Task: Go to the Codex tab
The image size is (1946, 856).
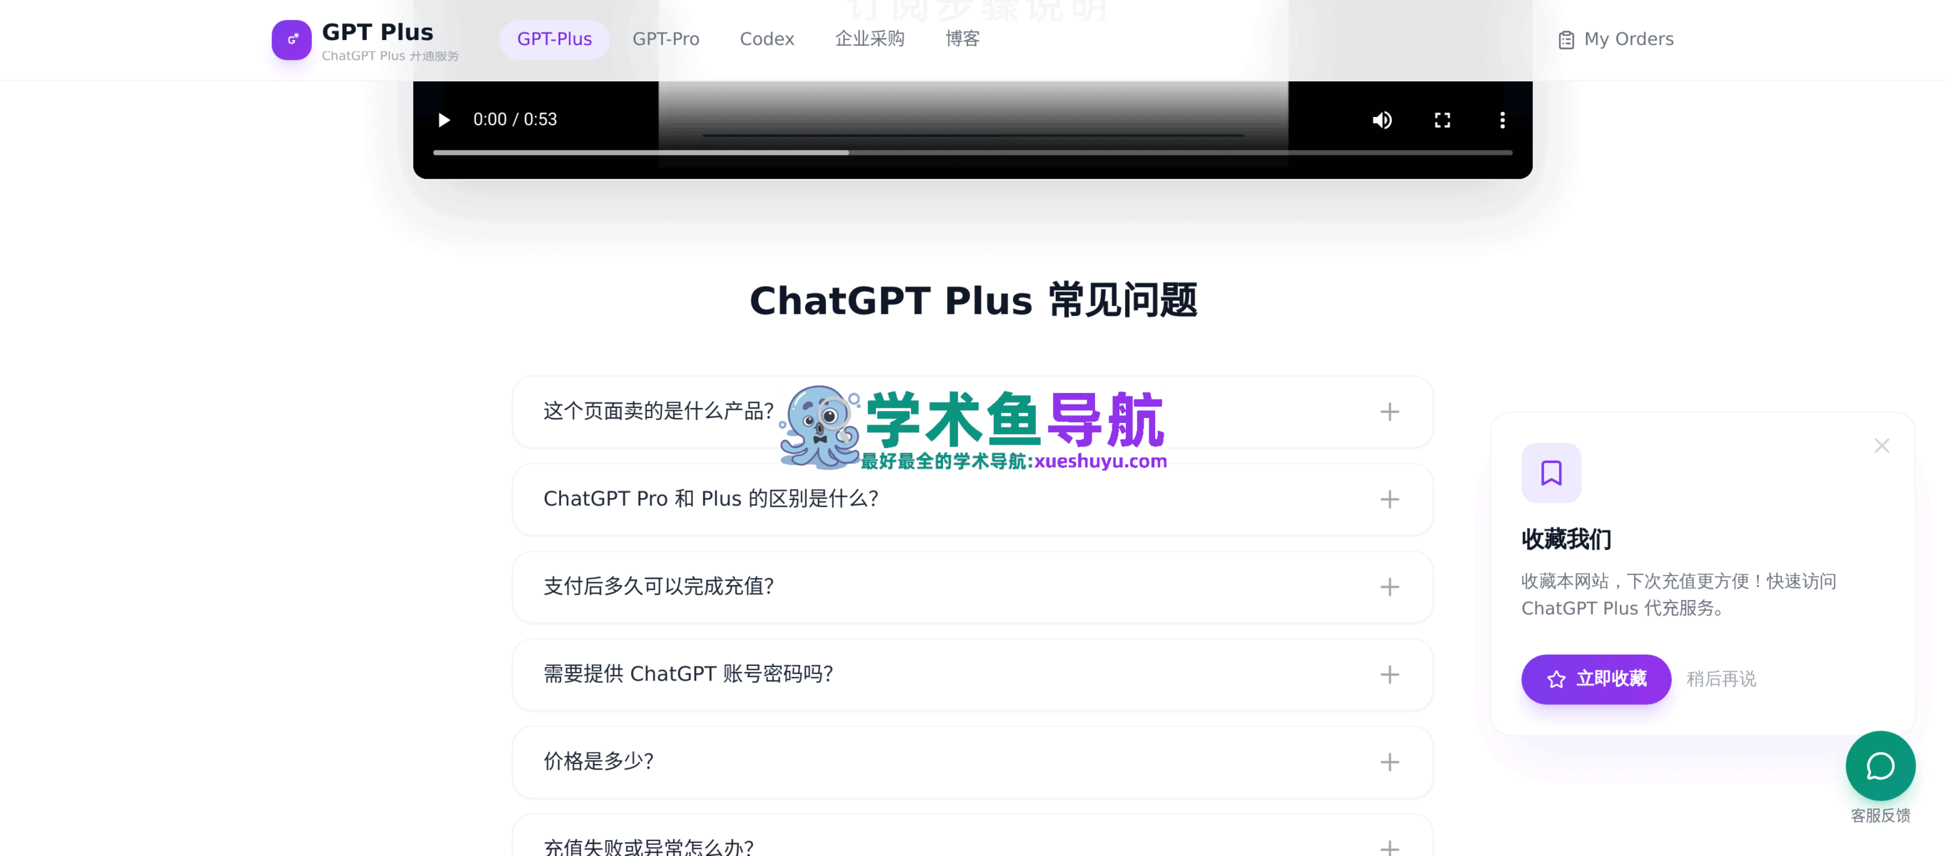Action: point(766,39)
